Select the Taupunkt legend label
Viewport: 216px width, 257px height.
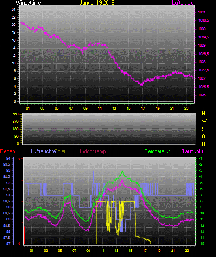192,151
